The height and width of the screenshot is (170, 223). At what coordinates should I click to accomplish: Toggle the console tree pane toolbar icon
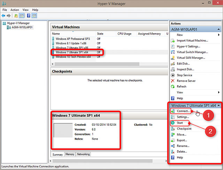[x=22, y=16]
